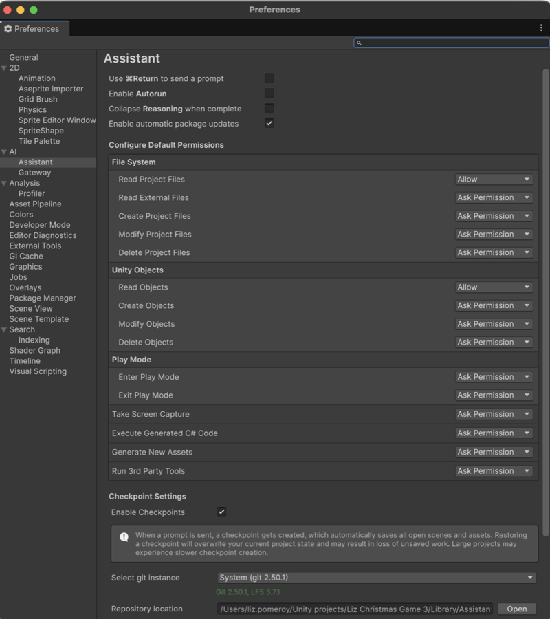Switch to the Preferences tab
The image size is (550, 619).
tap(38, 29)
